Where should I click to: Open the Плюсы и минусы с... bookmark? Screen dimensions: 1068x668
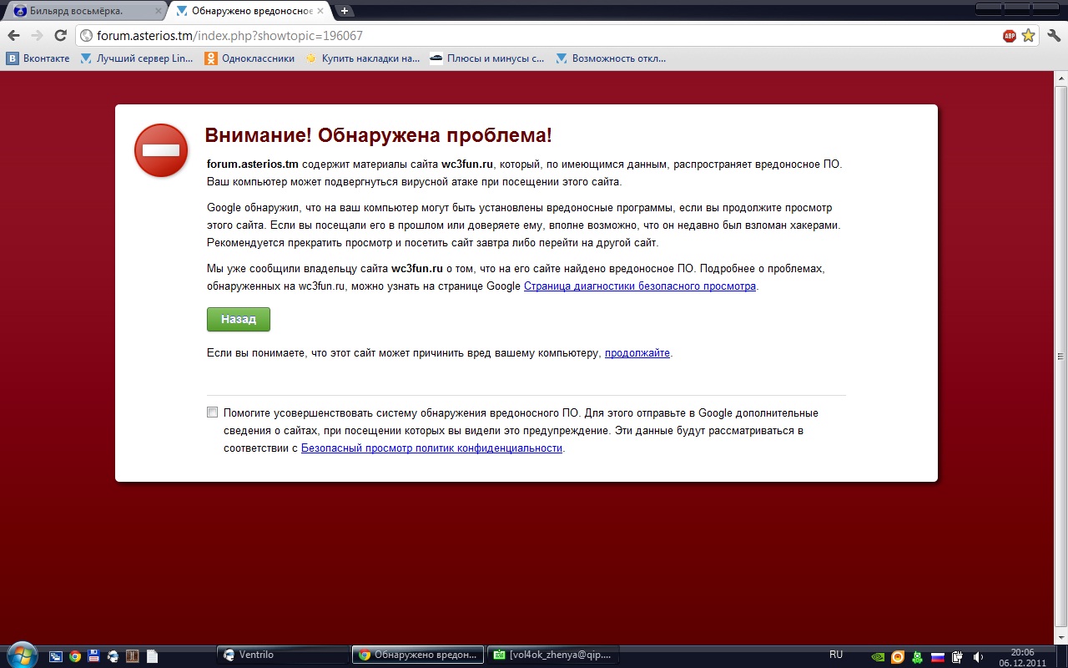click(487, 58)
